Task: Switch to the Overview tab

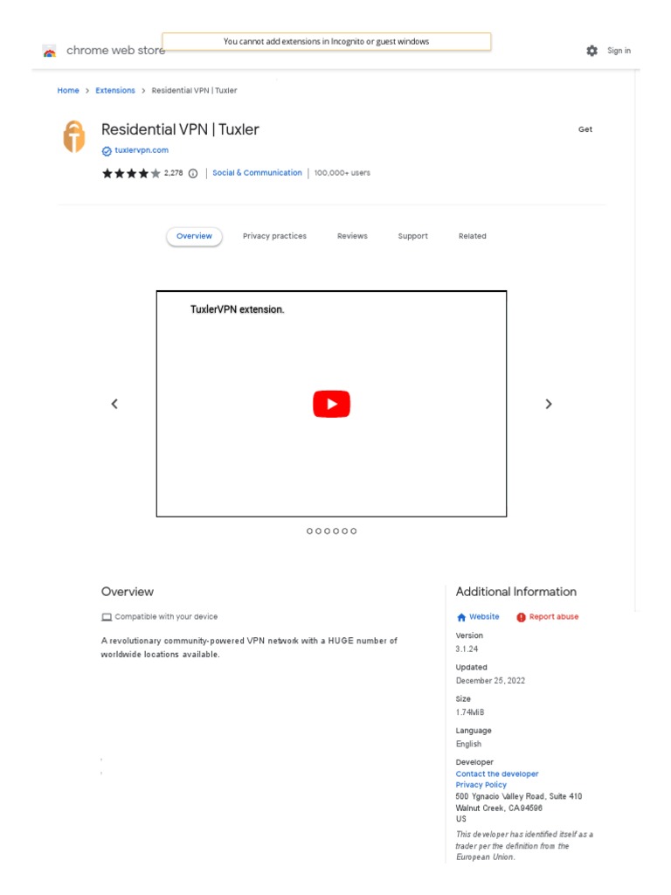Action: click(194, 236)
